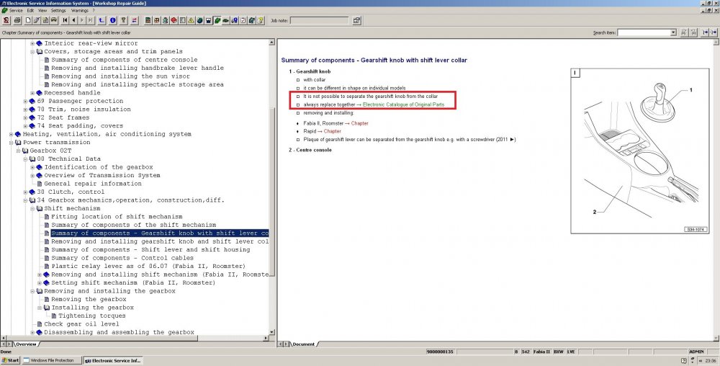Viewport: 720px width, 366px height.
Task: Click the help question mark toolbar icon
Action: (124, 20)
